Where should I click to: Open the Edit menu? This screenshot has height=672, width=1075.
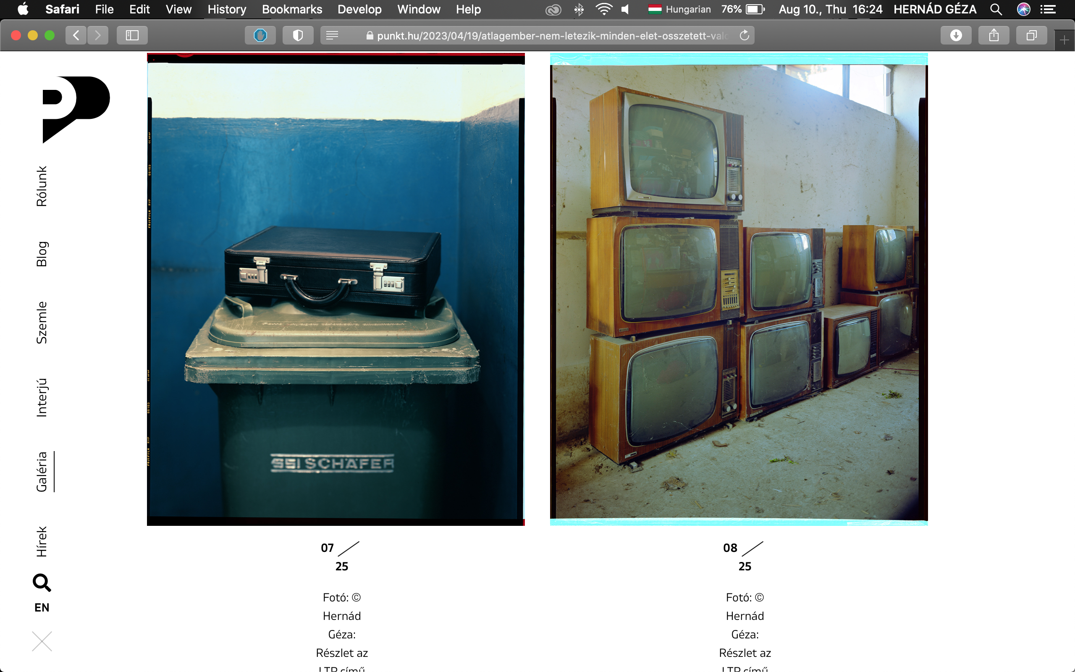pyautogui.click(x=139, y=9)
